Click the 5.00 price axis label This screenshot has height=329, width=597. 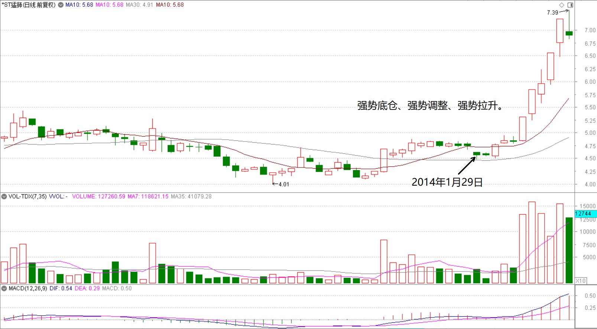tap(590, 133)
